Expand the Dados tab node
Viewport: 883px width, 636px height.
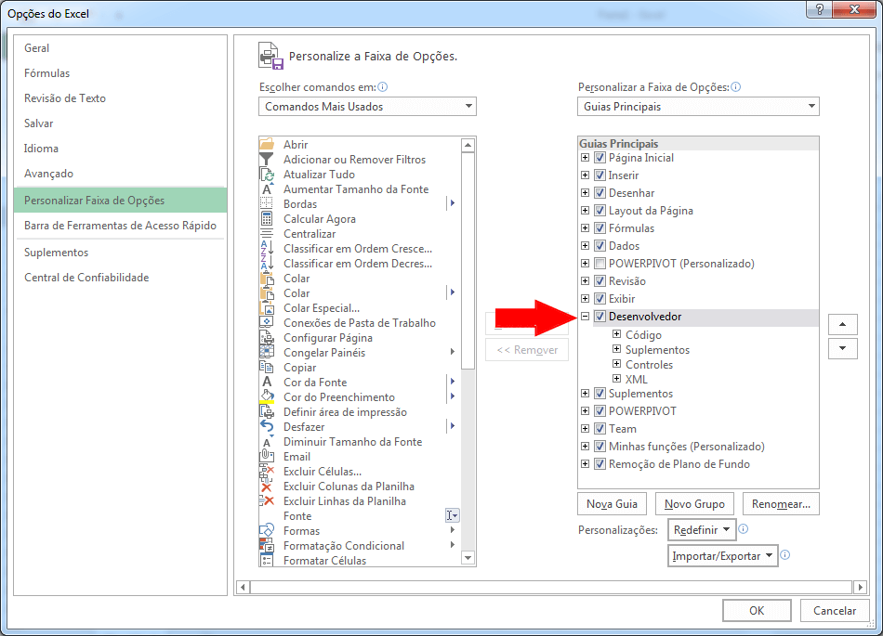(585, 246)
